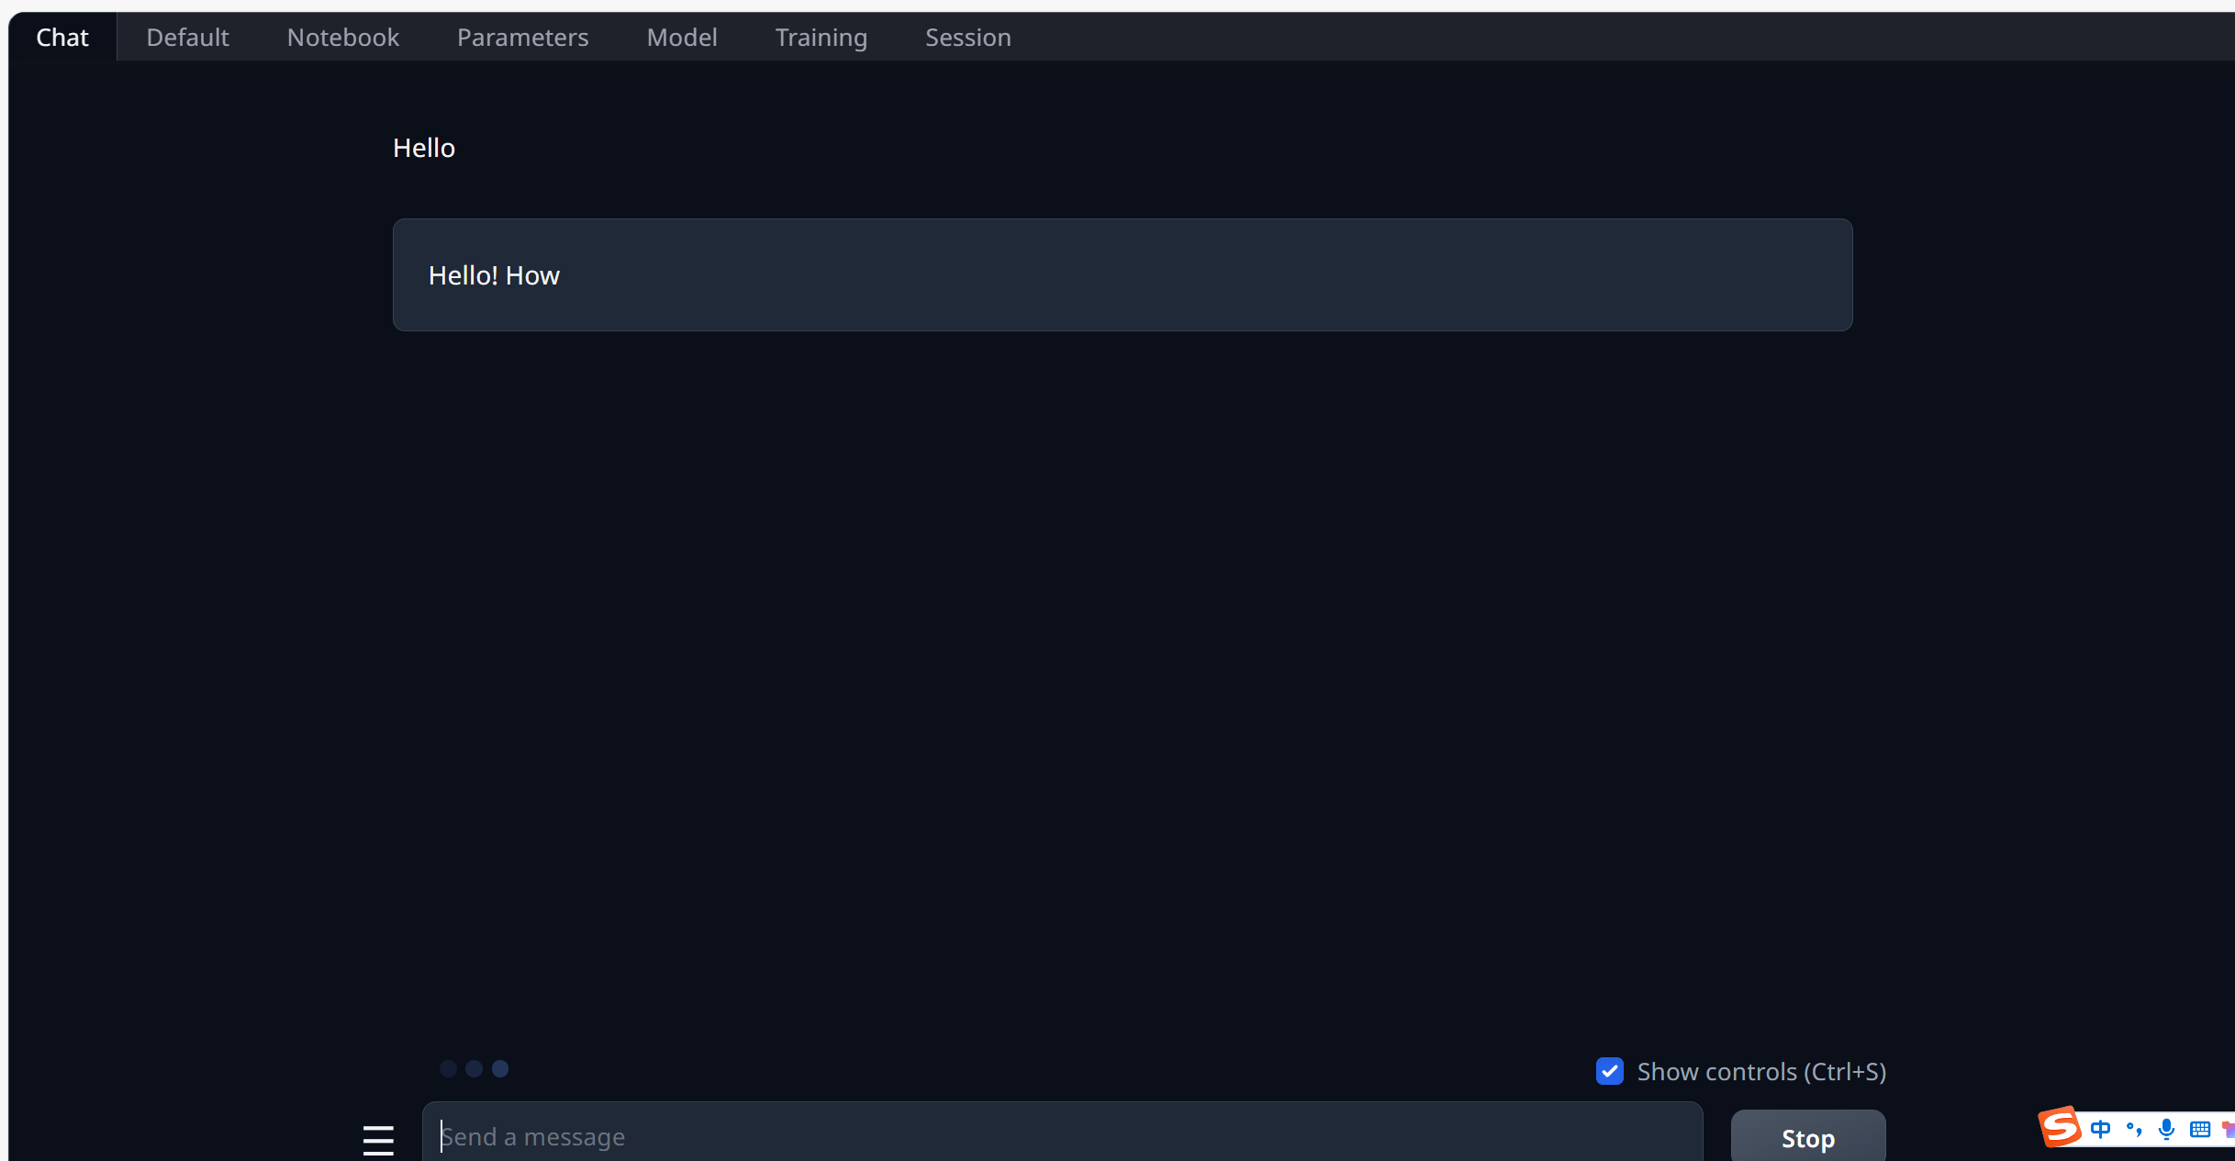Click the Sogou input method logo

2060,1127
